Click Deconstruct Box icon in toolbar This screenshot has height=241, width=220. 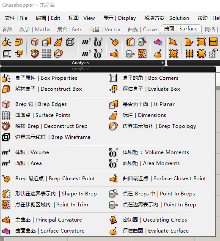pyautogui.click(x=19, y=42)
